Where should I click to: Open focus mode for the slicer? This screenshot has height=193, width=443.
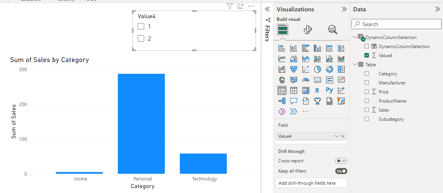coord(240,6)
